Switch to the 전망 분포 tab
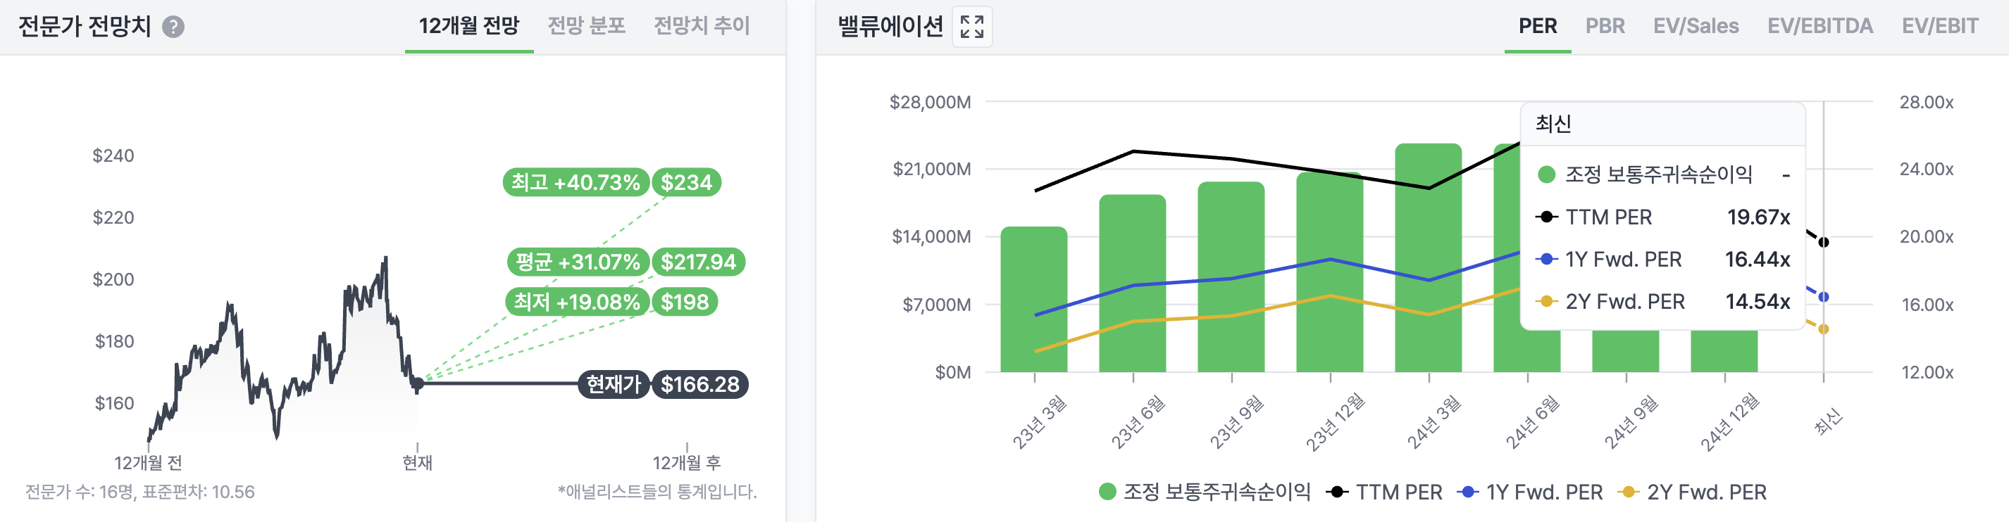 point(587,27)
